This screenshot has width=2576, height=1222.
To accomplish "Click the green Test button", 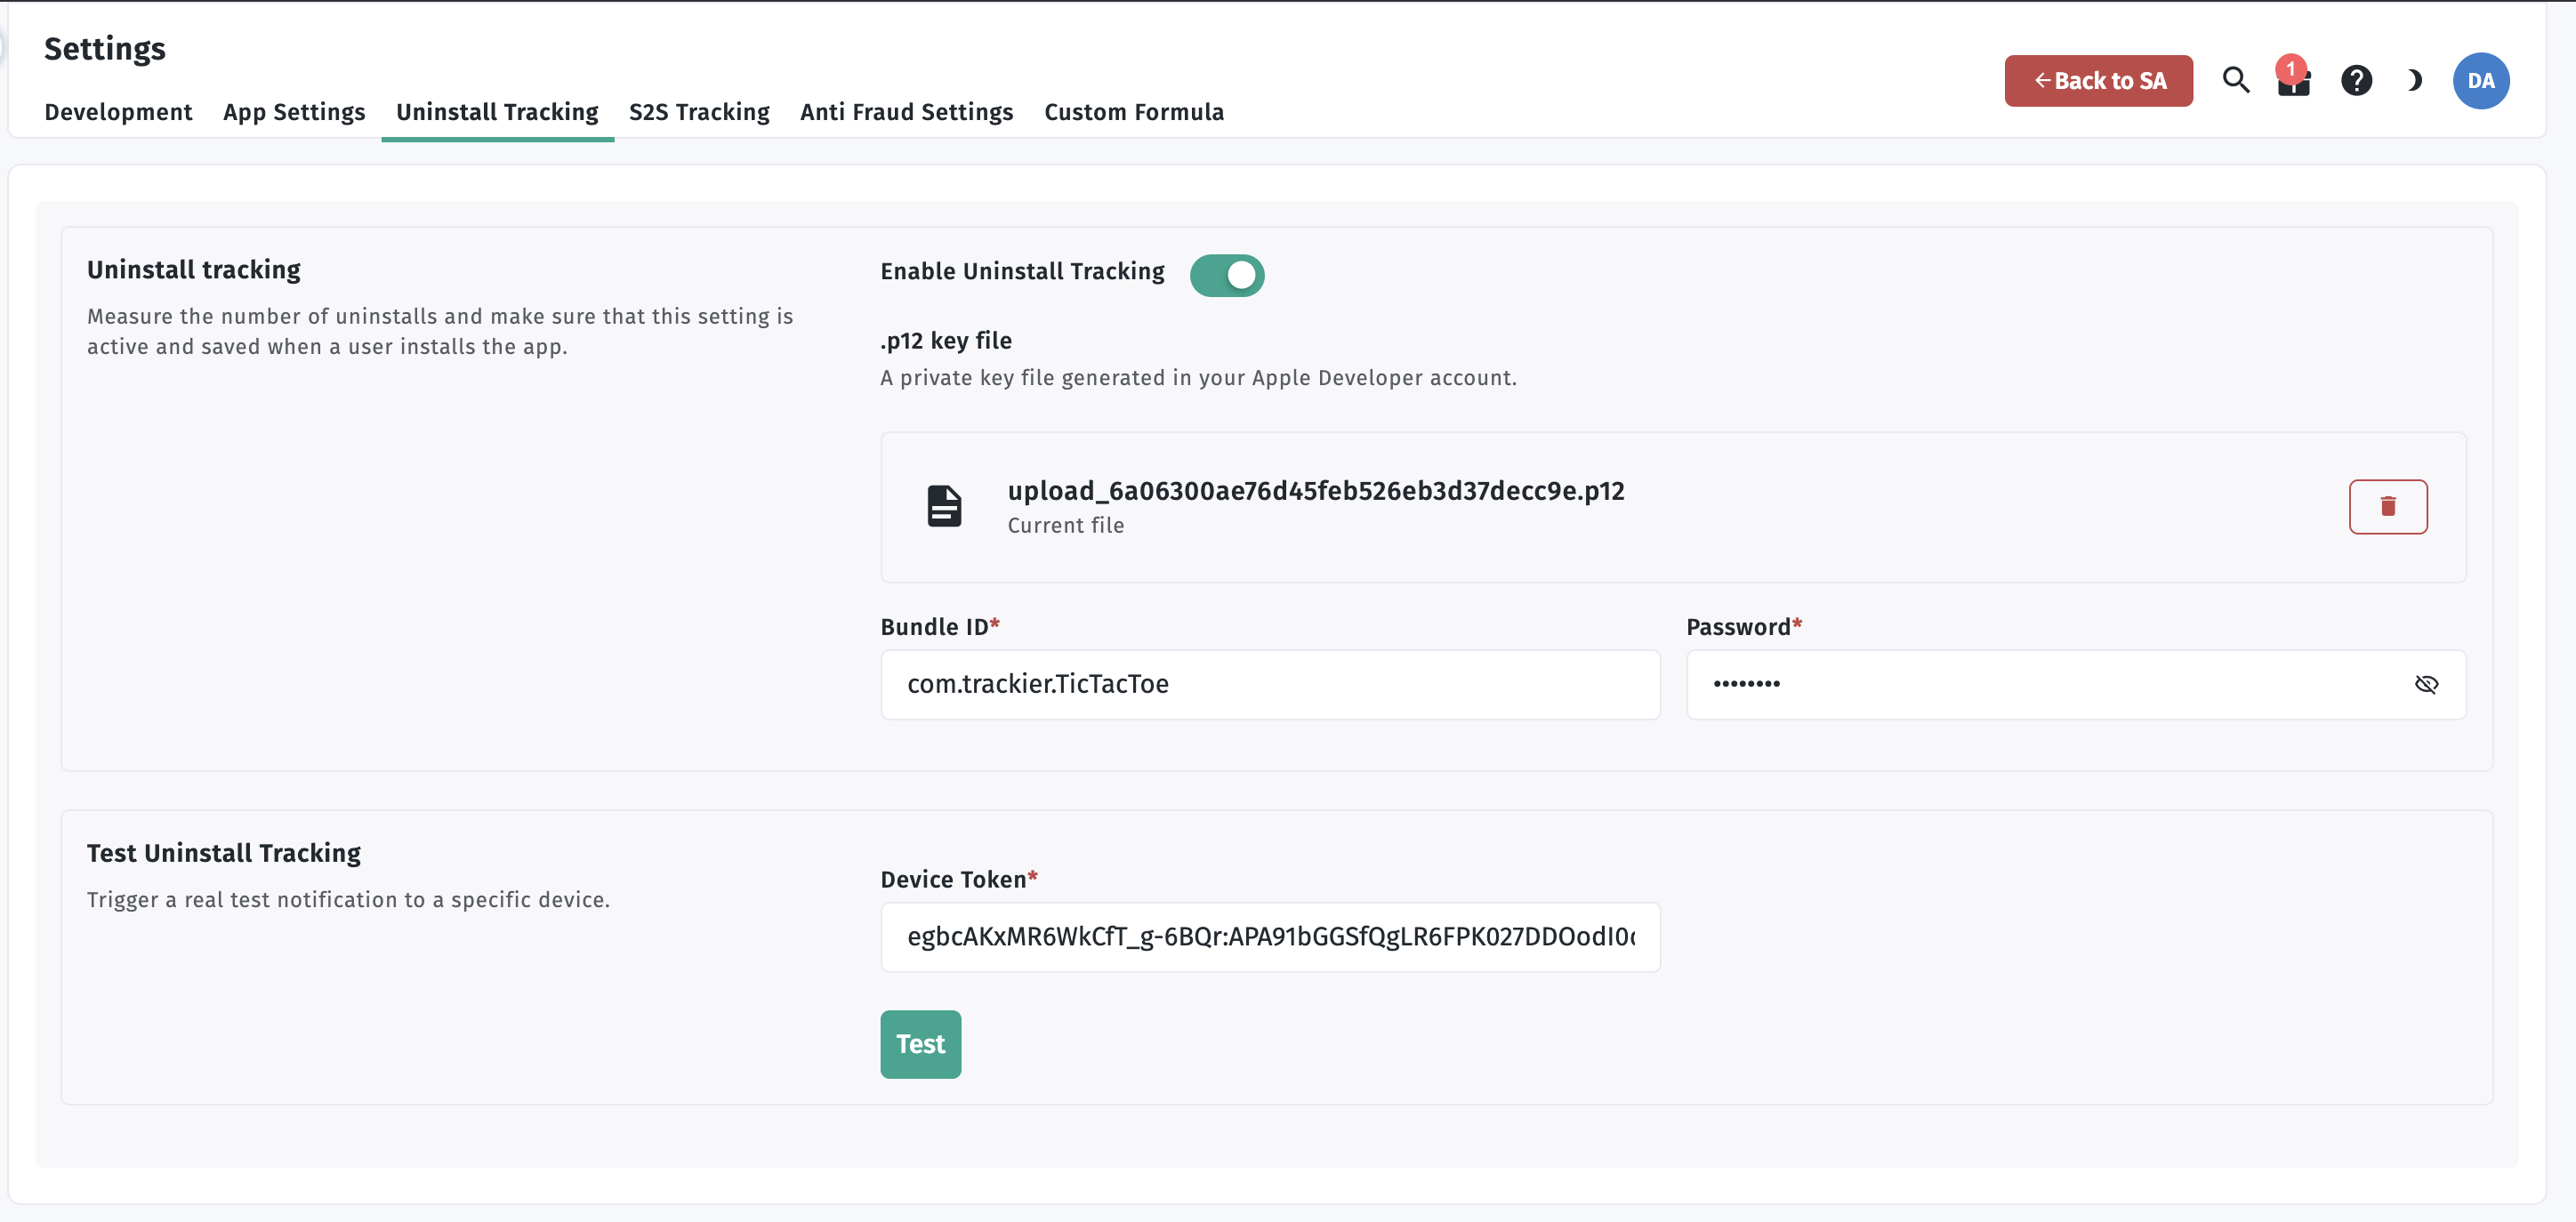I will click(x=920, y=1044).
